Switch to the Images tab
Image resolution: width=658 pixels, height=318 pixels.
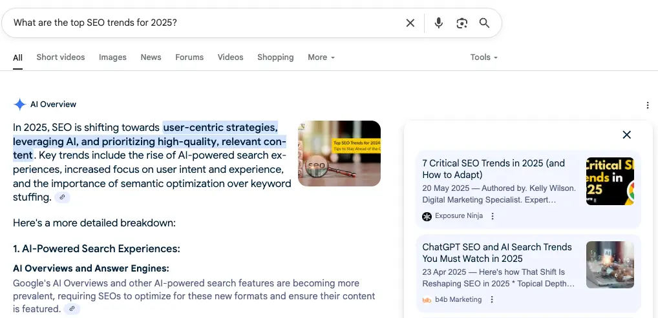coord(112,57)
